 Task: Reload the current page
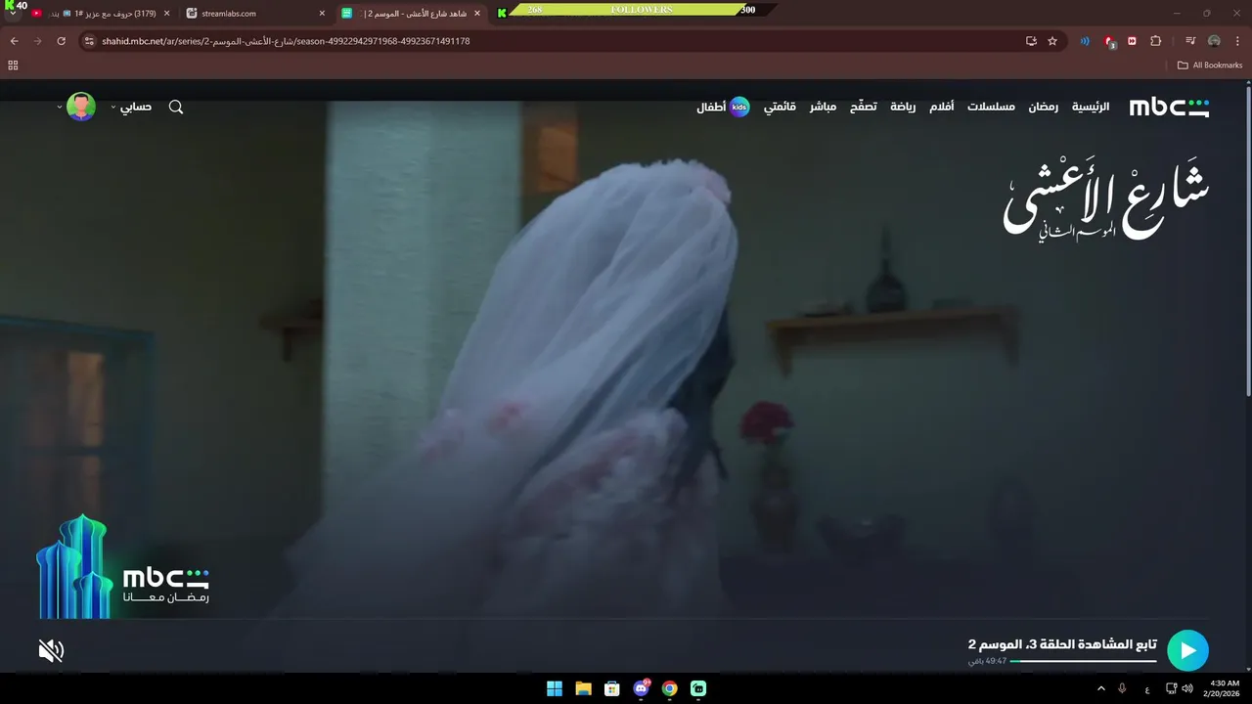[x=61, y=41]
